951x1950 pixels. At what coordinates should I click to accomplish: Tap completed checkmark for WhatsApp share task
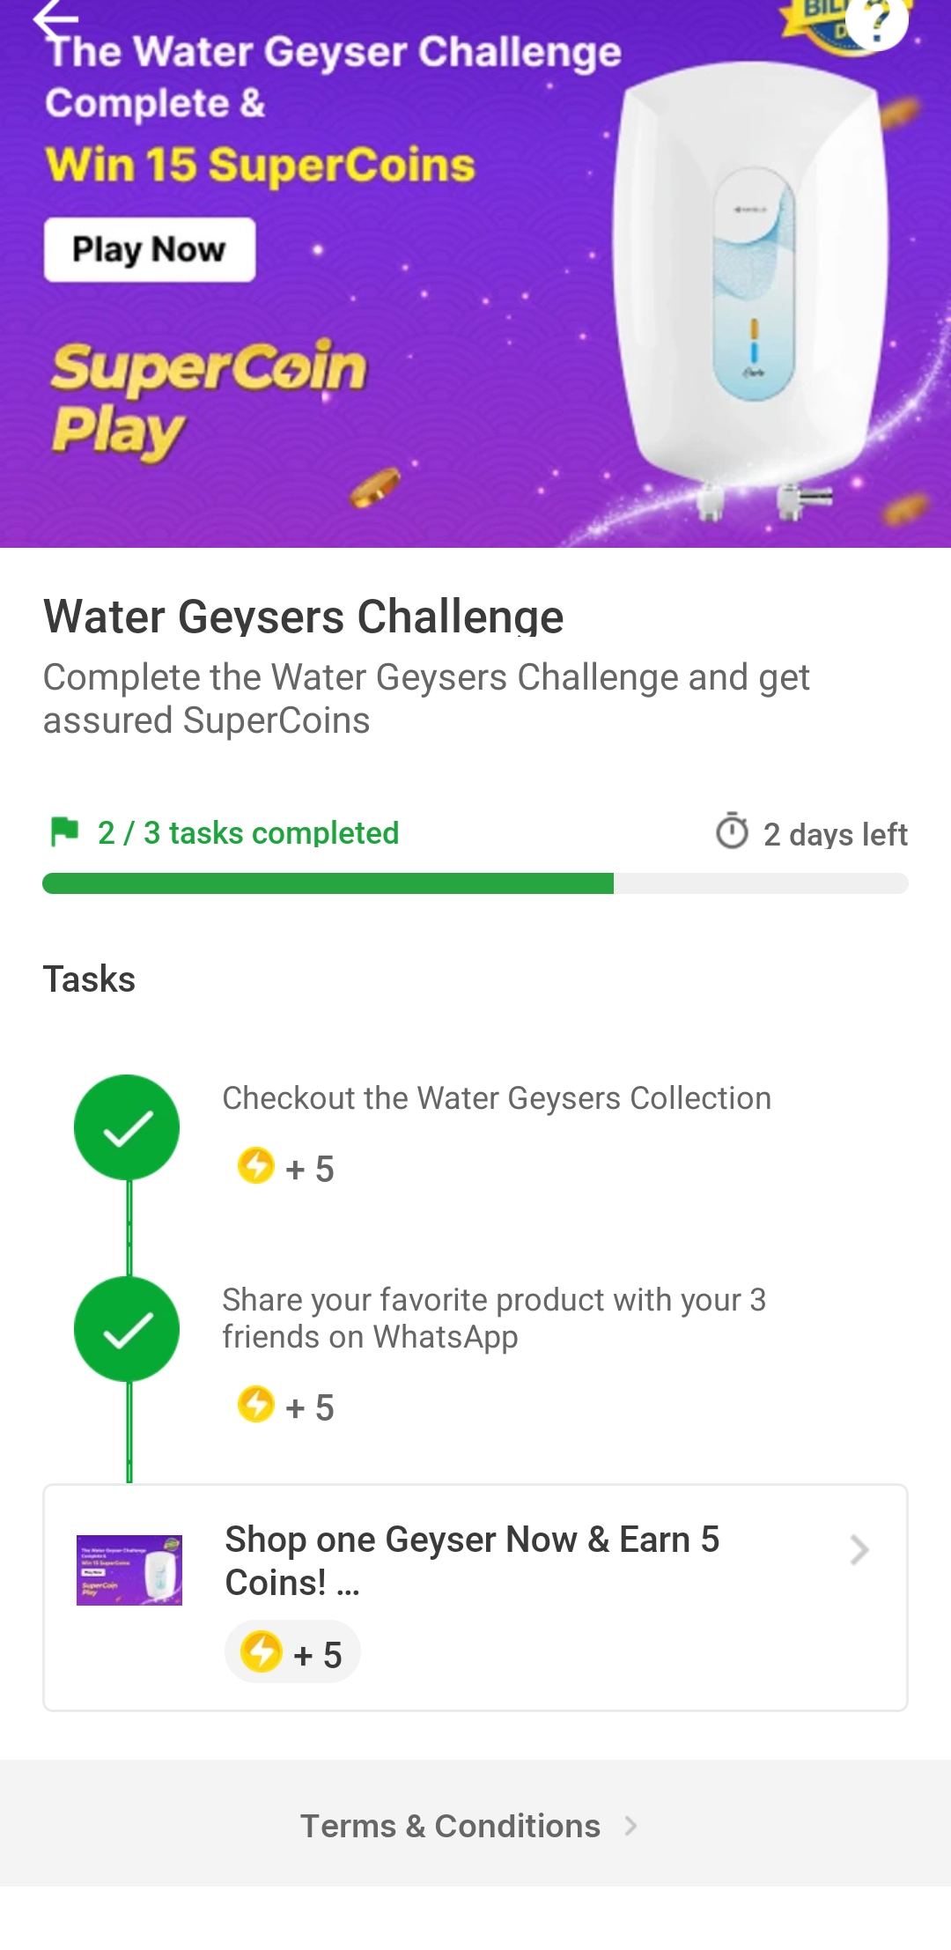[127, 1329]
